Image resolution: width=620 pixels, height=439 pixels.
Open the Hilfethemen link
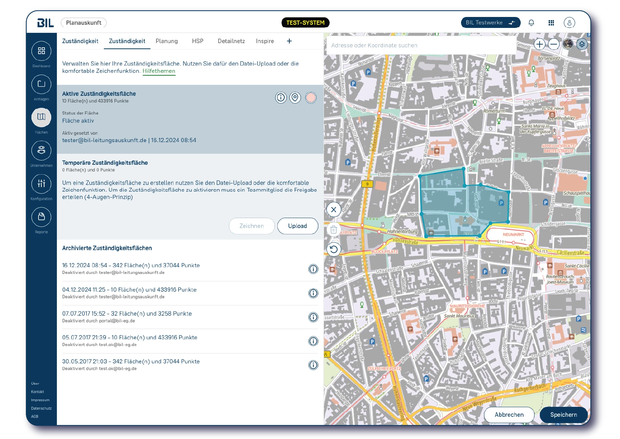(159, 71)
